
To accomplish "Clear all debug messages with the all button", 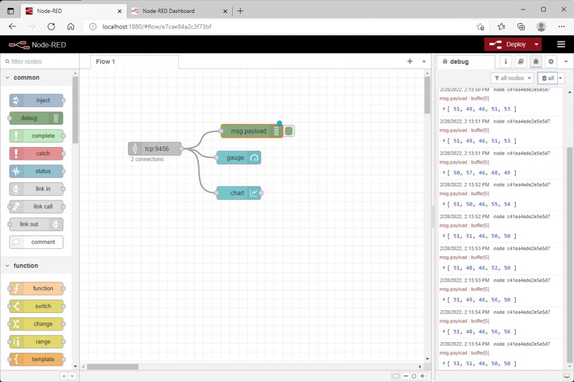I will (548, 78).
